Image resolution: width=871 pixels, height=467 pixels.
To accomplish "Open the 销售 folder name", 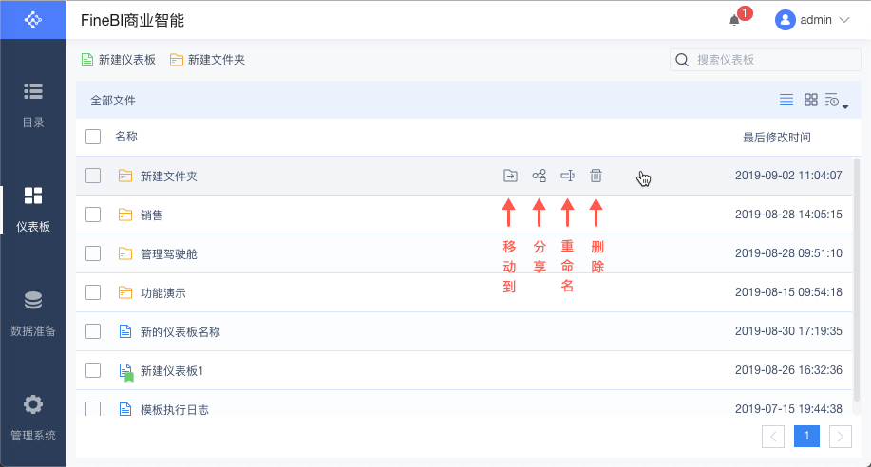I will tap(152, 215).
